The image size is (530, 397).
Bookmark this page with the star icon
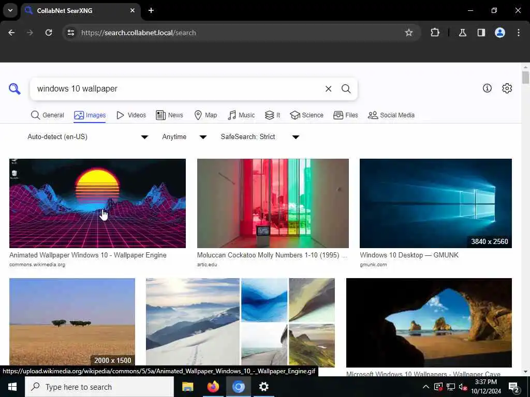[409, 33]
